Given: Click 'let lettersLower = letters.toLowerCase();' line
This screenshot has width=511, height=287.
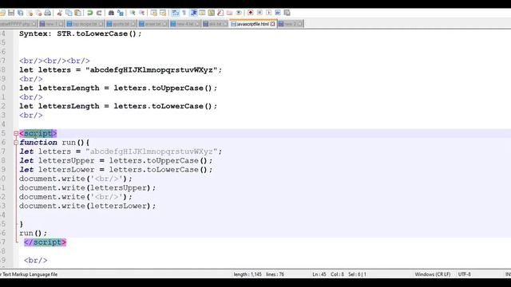Looking at the screenshot, I should click(x=116, y=170).
